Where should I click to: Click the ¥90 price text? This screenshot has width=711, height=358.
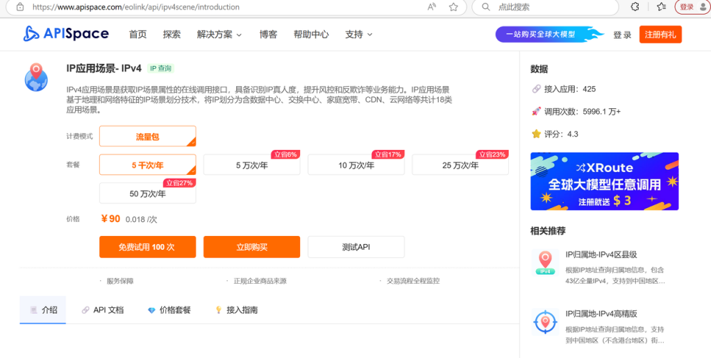pyautogui.click(x=110, y=219)
